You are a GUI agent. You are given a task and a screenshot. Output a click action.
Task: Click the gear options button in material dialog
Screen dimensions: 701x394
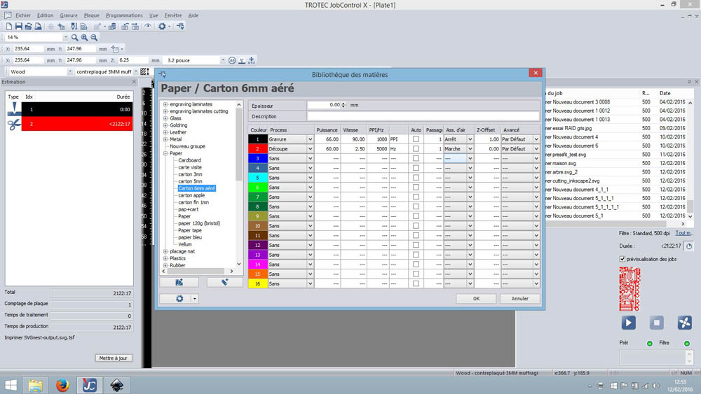pyautogui.click(x=179, y=299)
